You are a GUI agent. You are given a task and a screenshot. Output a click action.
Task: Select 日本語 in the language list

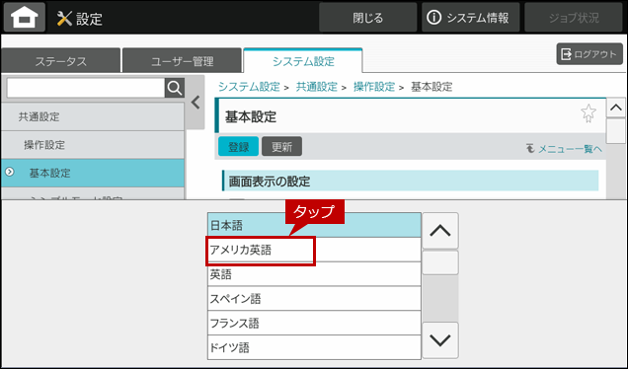pyautogui.click(x=314, y=225)
